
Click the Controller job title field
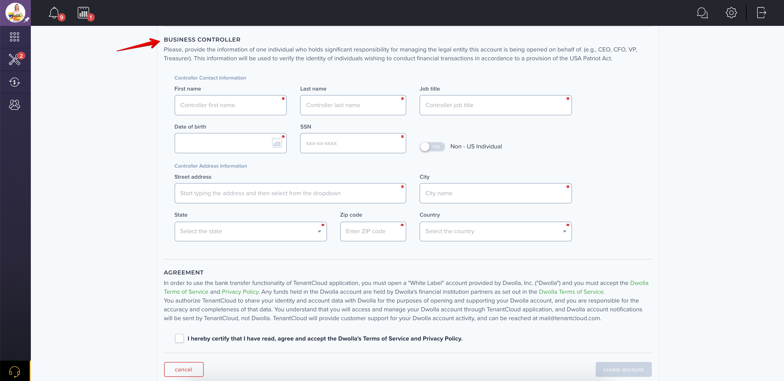tap(496, 105)
